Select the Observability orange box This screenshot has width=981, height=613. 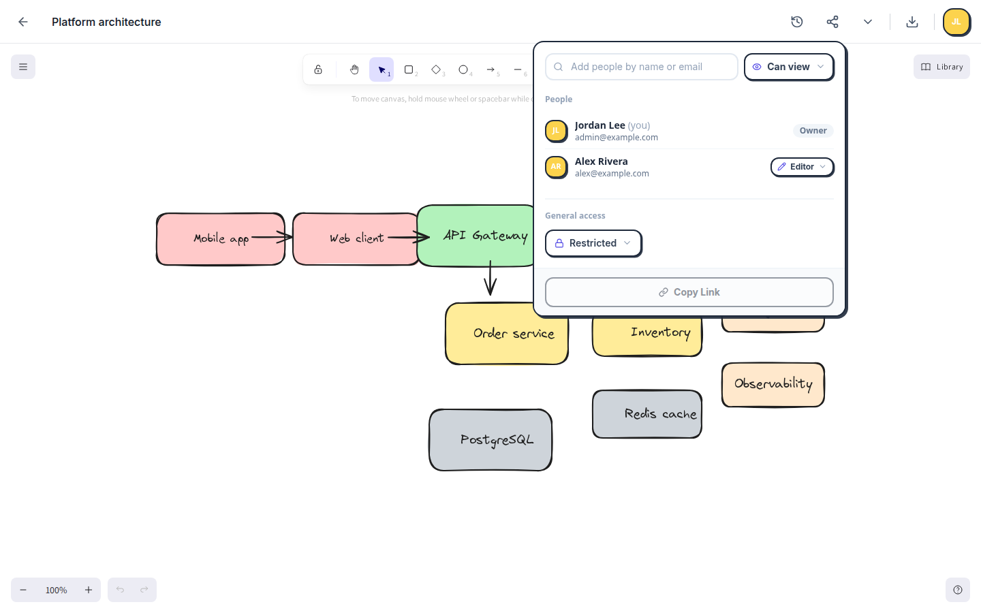point(773,385)
